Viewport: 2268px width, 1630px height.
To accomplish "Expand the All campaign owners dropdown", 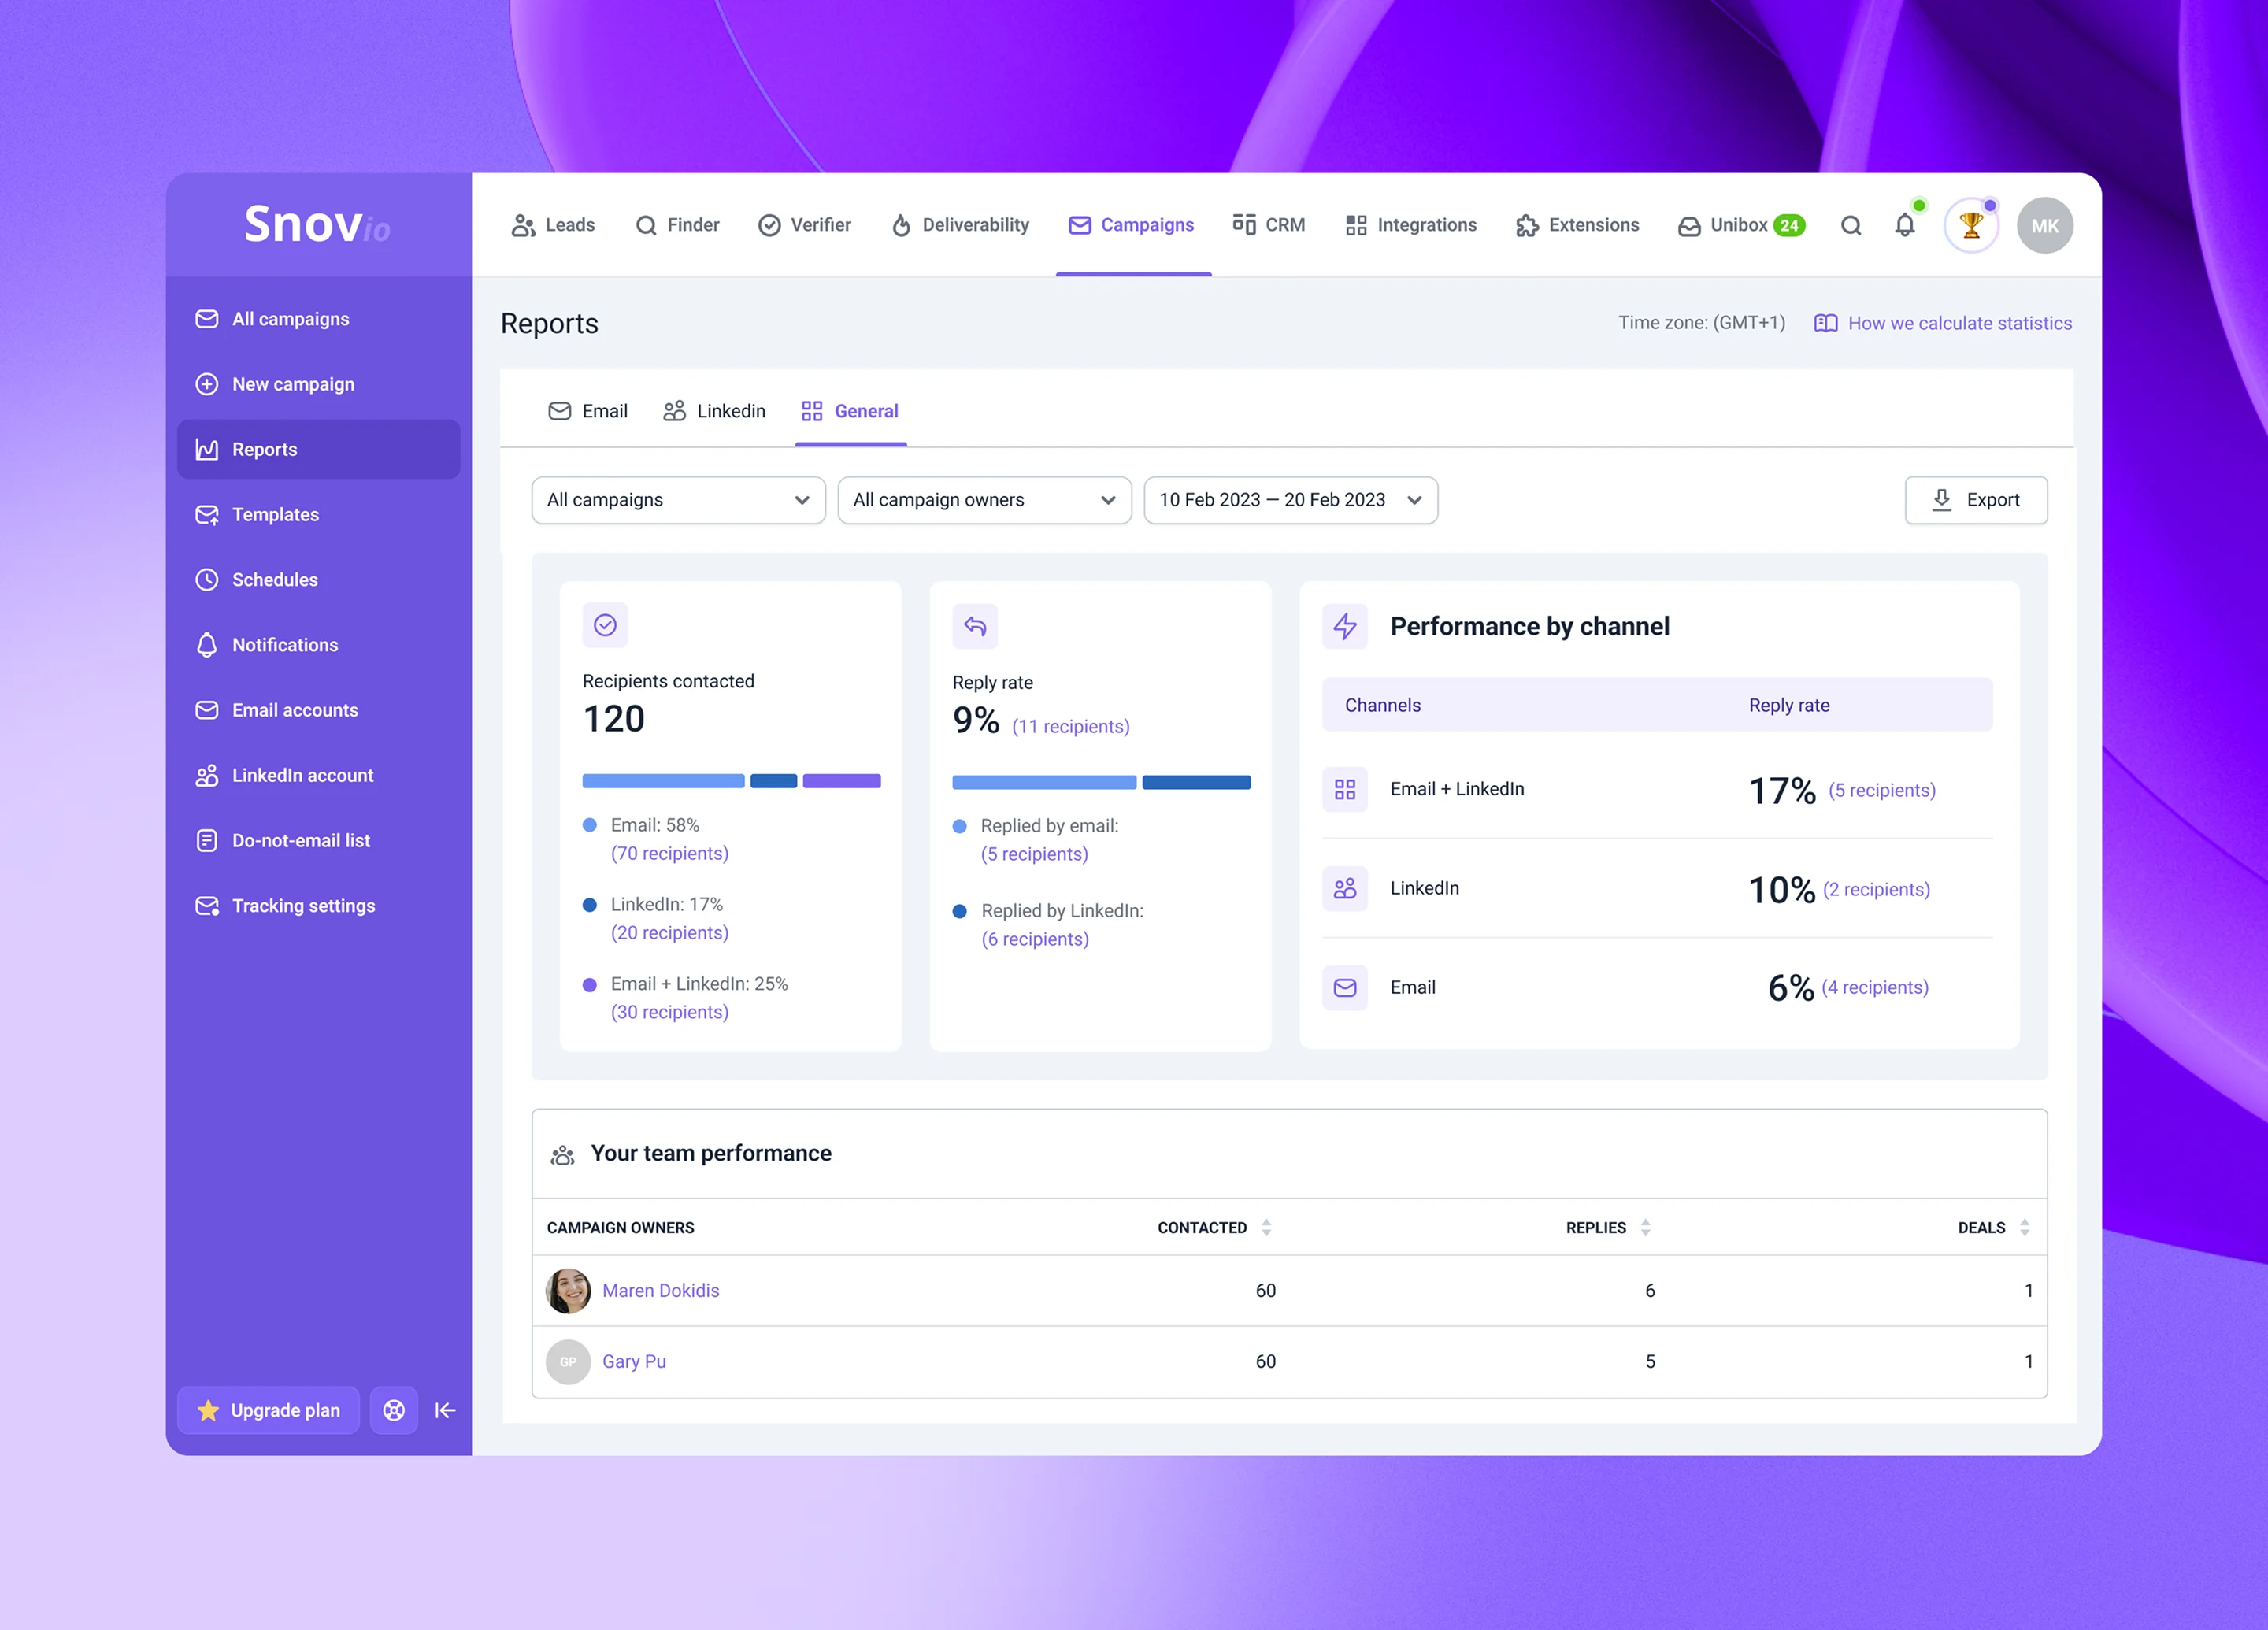I will [x=985, y=500].
